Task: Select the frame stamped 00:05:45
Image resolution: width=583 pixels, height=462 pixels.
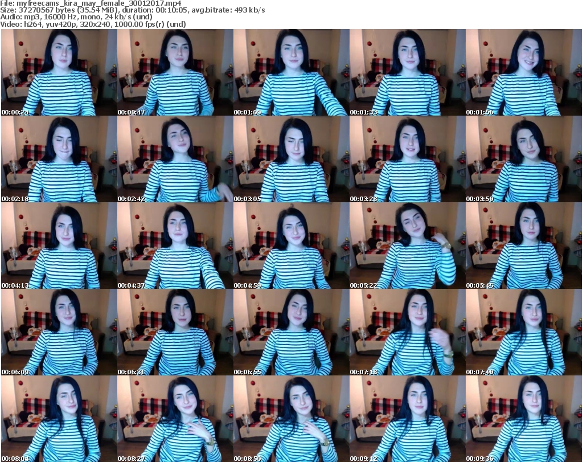Action: click(524, 246)
